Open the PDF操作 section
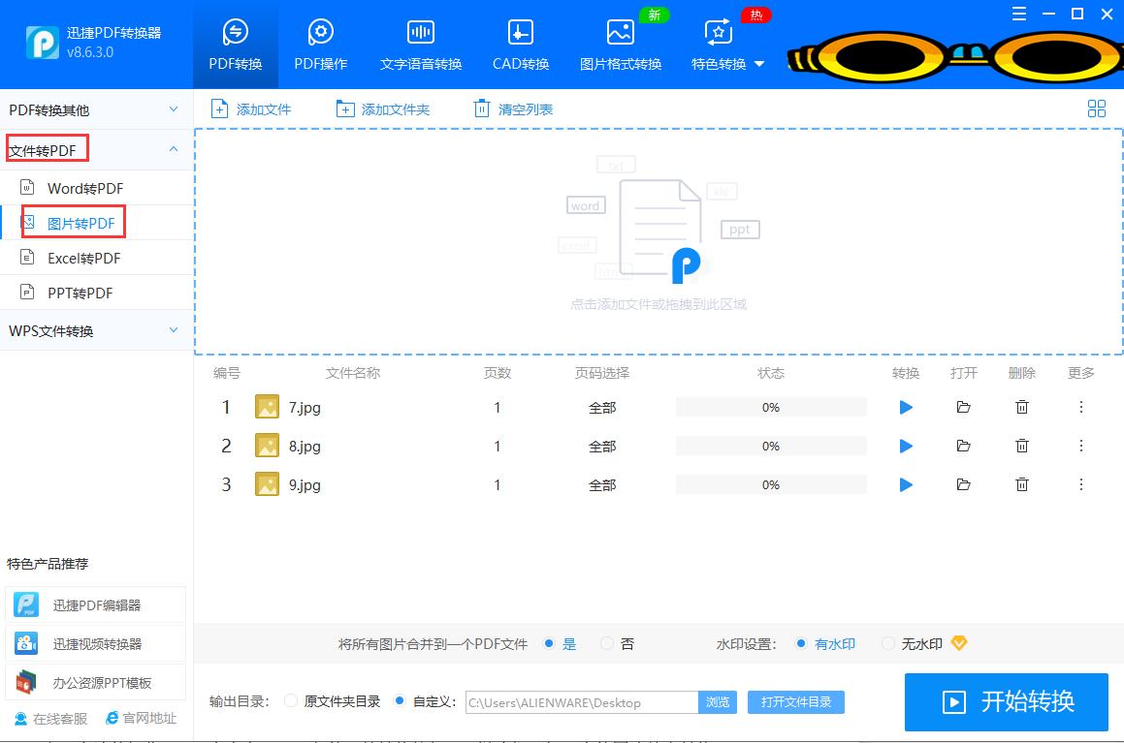Screen dimensions: 1124x743 (320, 44)
